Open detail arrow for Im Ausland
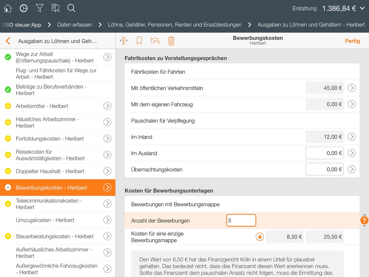This screenshot has height=277, width=369. [352, 153]
